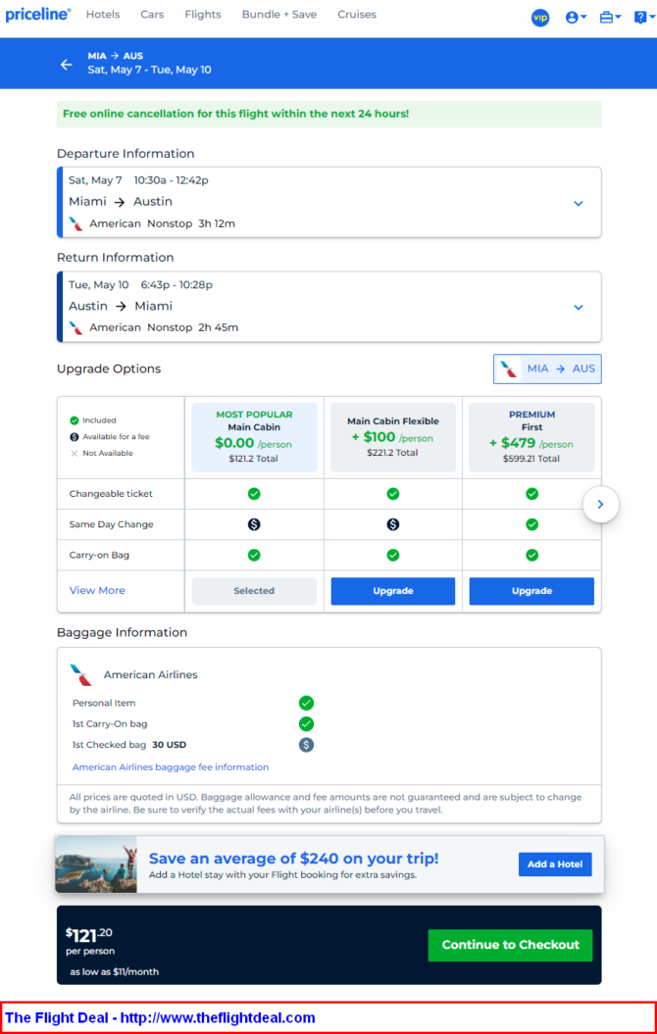Click American Airlines logo in Baggage Information
657x1034 pixels.
point(81,675)
